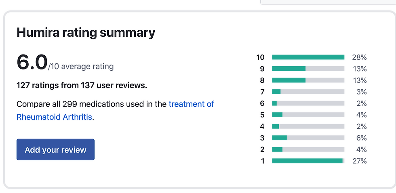Viewport: 396px width, 193px height.
Task: Select the 3-star rating bar
Action: coord(308,138)
